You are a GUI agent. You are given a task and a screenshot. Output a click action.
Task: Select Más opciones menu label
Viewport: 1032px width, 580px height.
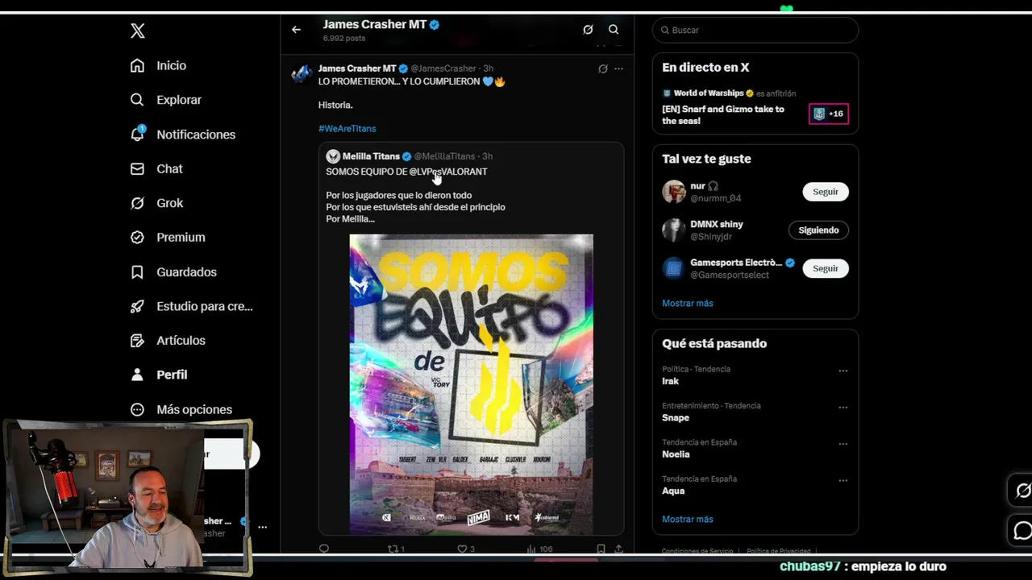click(194, 409)
